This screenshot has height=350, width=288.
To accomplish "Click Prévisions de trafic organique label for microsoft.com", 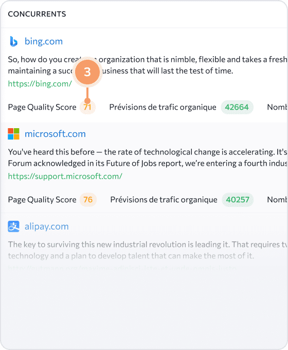I will click(x=164, y=200).
